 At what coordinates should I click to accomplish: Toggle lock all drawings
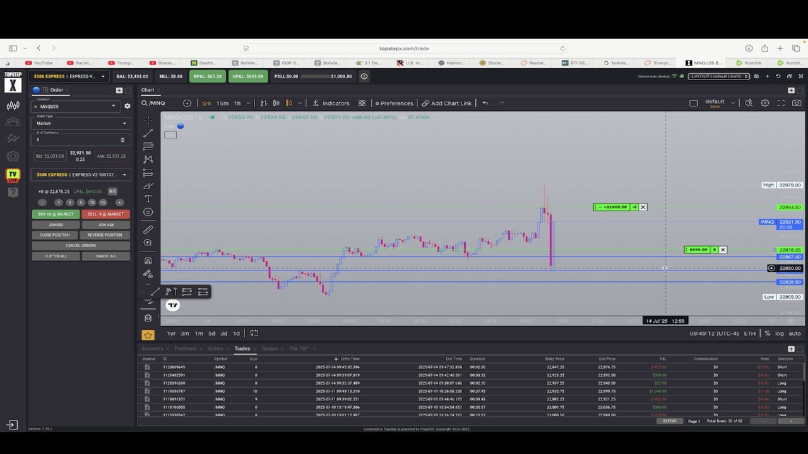(x=148, y=274)
